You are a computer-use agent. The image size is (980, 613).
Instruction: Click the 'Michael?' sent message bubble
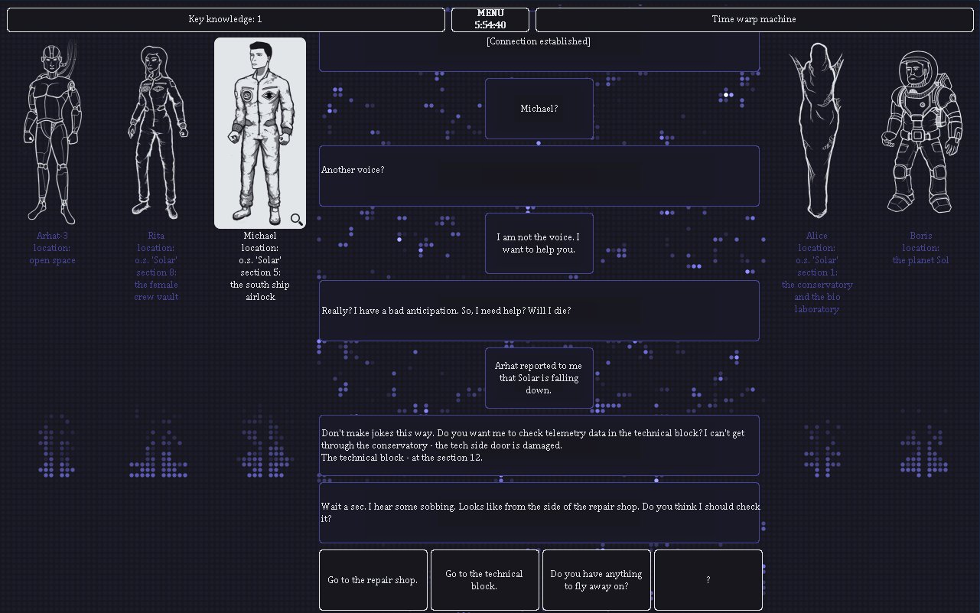coord(539,109)
